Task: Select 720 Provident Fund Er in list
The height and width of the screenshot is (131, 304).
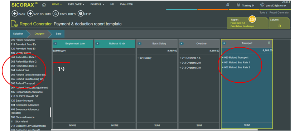Action: 23,49
